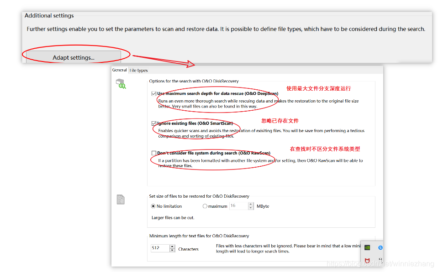Click the 'MByte' unit label
The height and width of the screenshot is (272, 438).
click(263, 206)
